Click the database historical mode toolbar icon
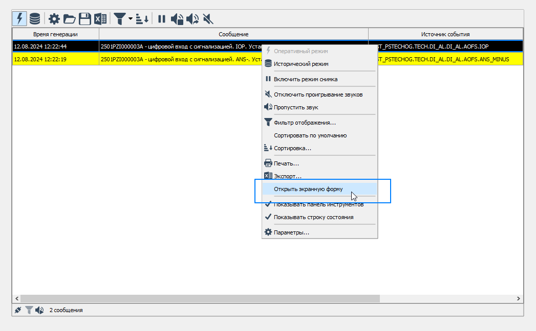536x331 pixels. coord(35,19)
